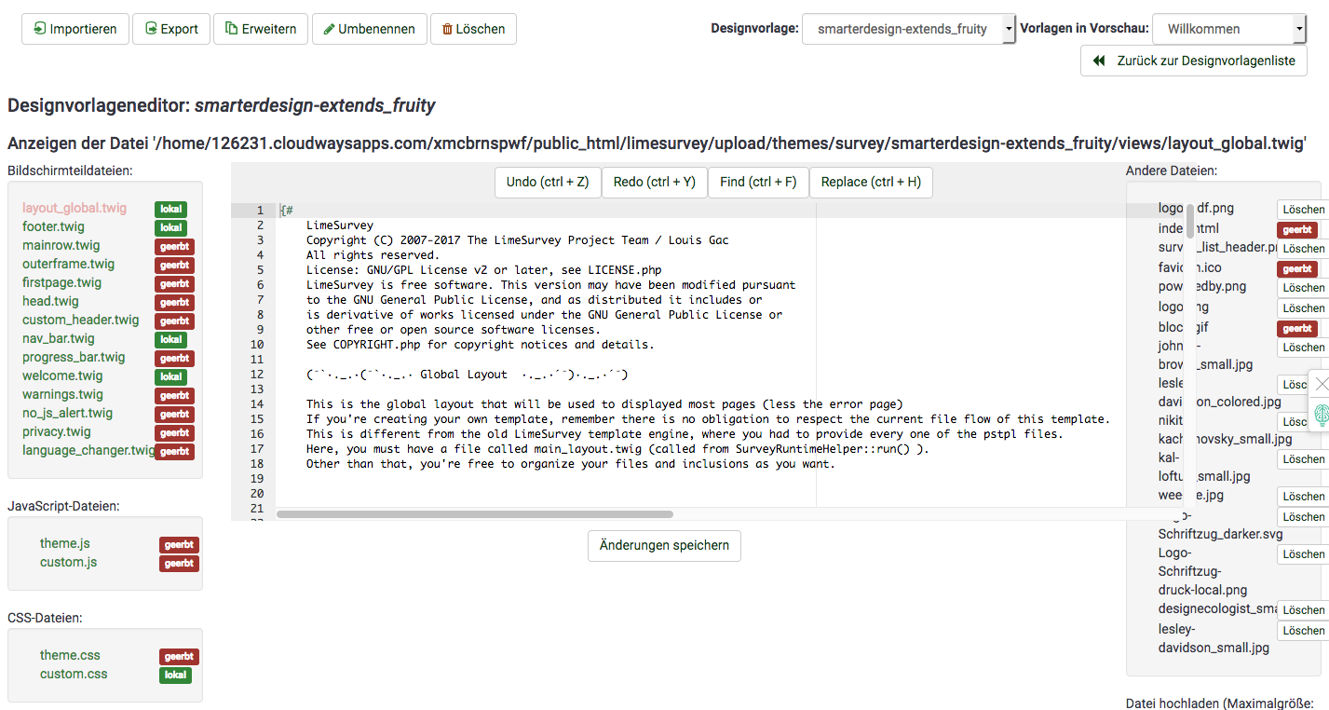This screenshot has height=710, width=1329.
Task: Select language_changer.twig file
Action: [x=88, y=451]
